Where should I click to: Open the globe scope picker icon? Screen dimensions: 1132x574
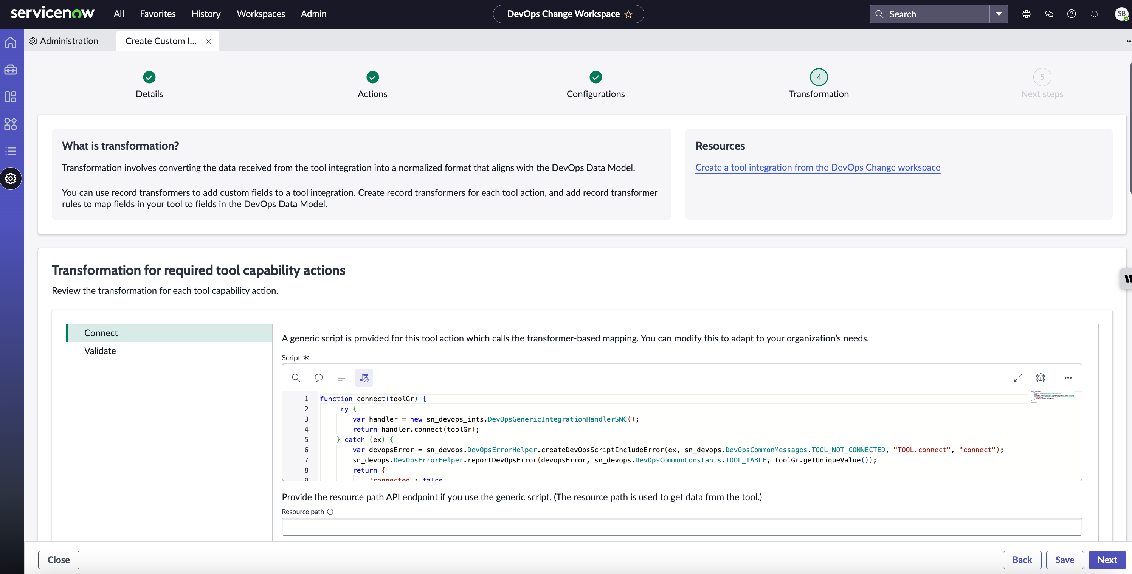click(x=1026, y=14)
